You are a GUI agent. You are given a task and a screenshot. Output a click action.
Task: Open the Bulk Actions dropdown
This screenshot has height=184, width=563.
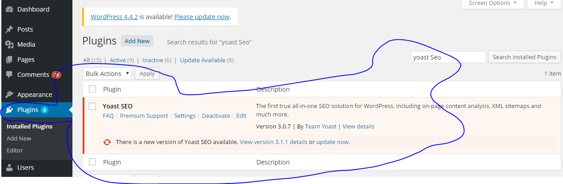(x=107, y=74)
